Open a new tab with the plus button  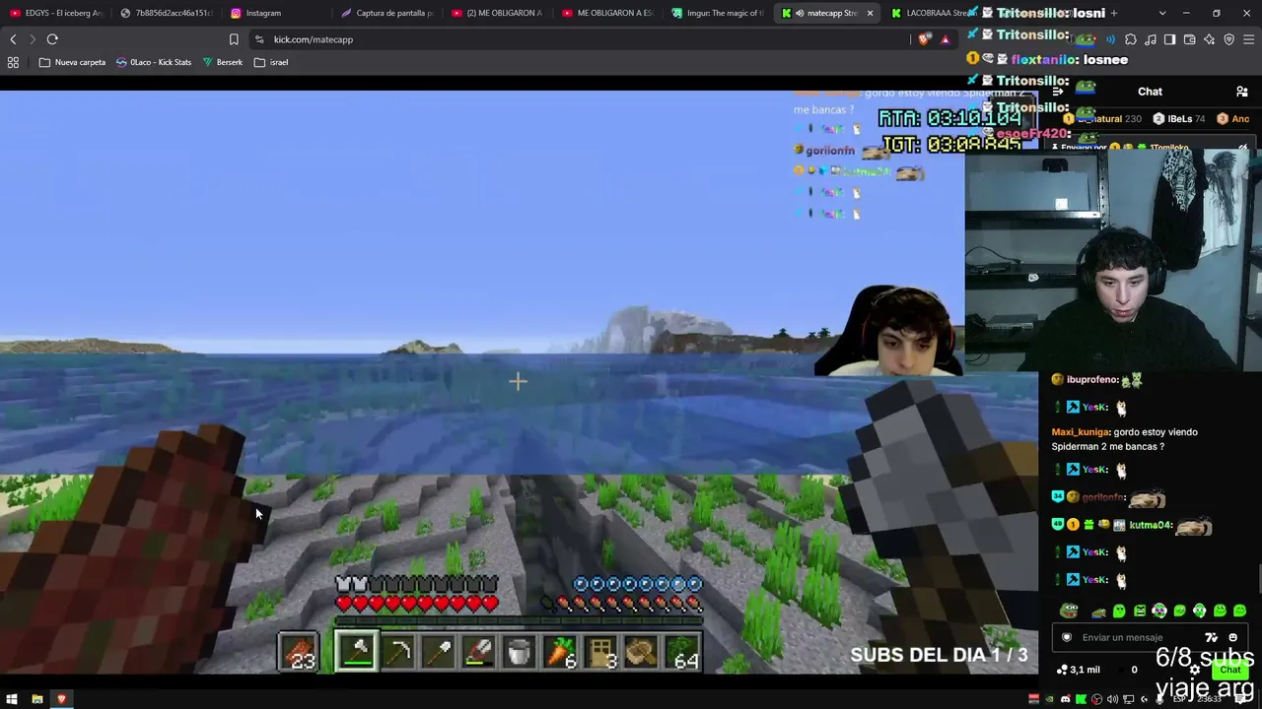coord(1113,13)
